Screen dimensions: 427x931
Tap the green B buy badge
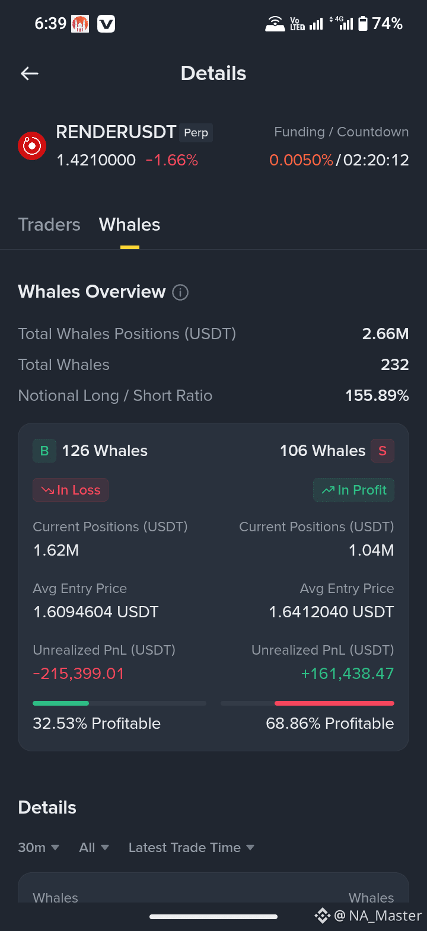(x=44, y=451)
